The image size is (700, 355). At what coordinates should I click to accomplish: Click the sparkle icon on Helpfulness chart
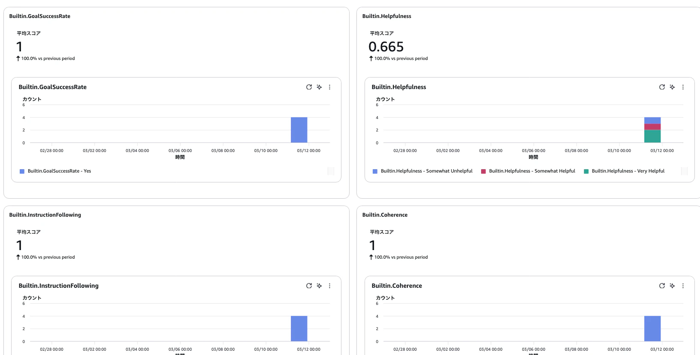(x=672, y=87)
